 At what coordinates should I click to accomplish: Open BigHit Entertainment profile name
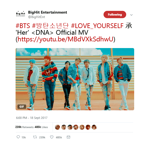coord(47,12)
